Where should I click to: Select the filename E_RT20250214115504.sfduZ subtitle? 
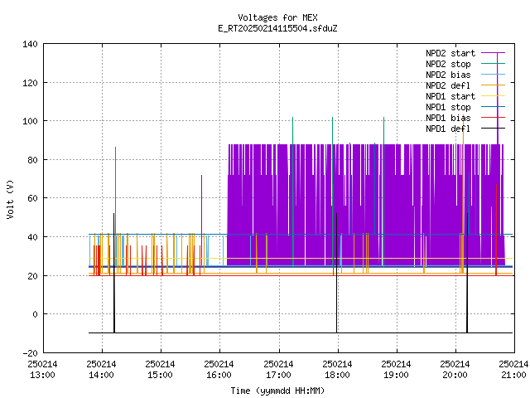277,28
